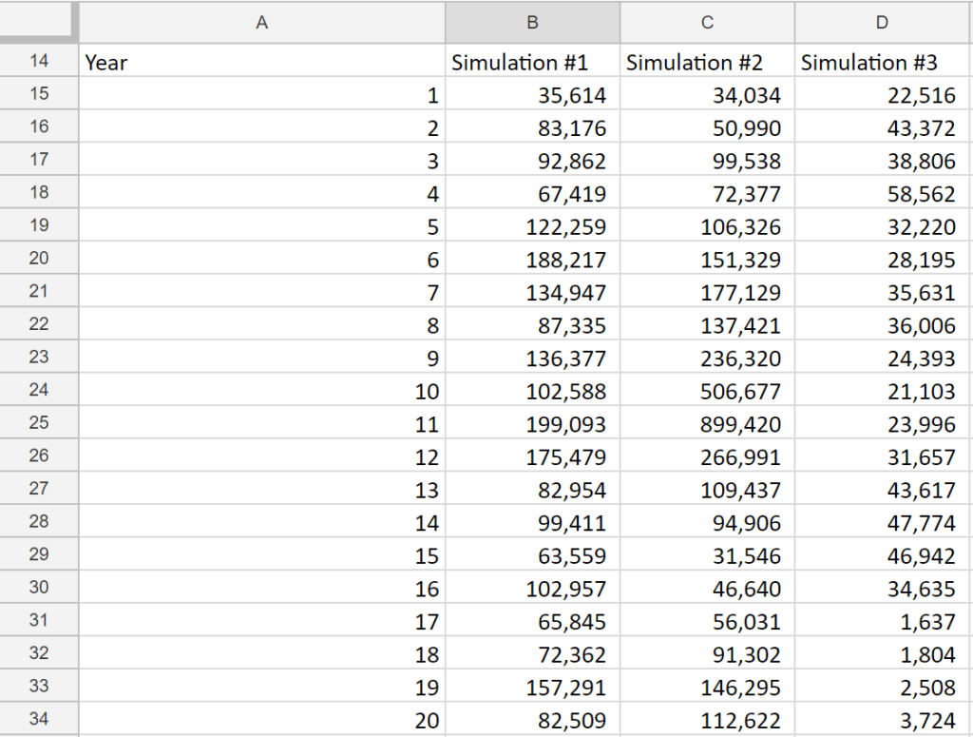Select row number 14

38,61
